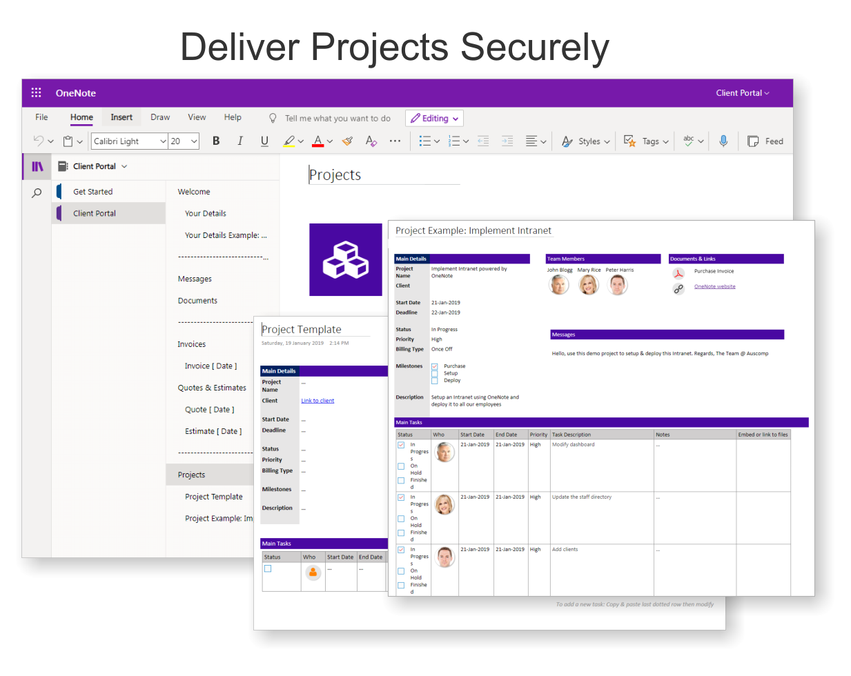Expand the Client Portal notebook switcher
Image resolution: width=851 pixels, height=676 pixels.
(x=124, y=166)
